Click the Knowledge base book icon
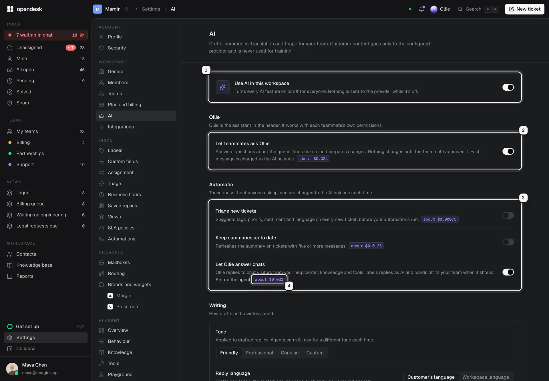The height and width of the screenshot is (381, 549). click(10, 265)
